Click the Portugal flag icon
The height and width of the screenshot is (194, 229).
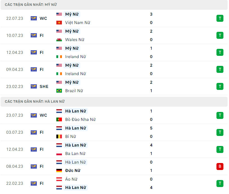(59, 119)
